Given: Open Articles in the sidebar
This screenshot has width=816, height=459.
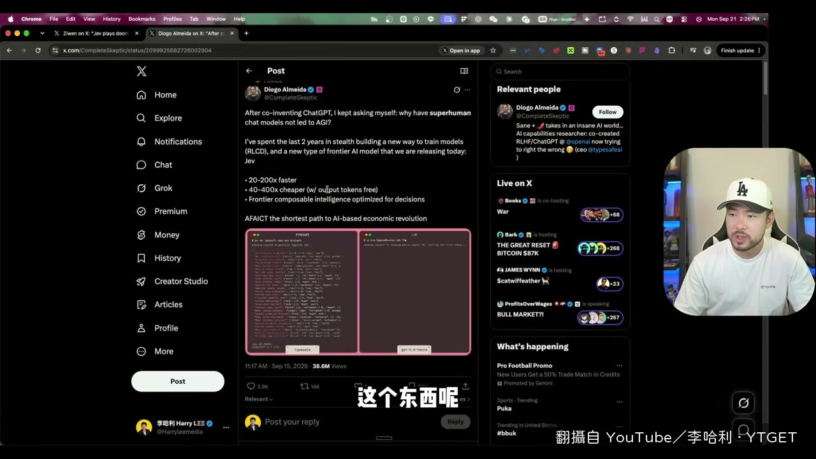Looking at the screenshot, I should coord(159,305).
